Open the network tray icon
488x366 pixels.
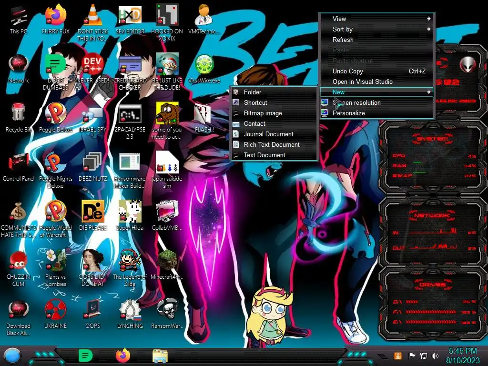coord(424,356)
